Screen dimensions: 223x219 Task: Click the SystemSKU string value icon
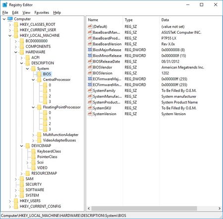[90, 108]
